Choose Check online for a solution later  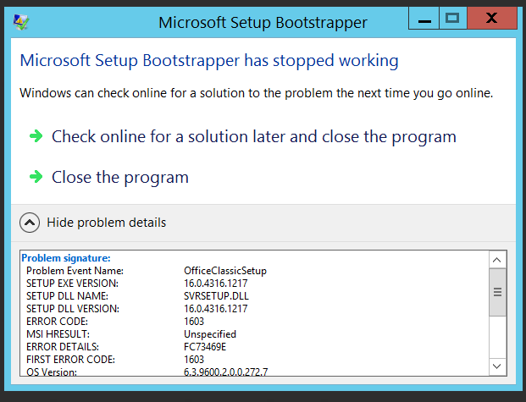tap(254, 137)
